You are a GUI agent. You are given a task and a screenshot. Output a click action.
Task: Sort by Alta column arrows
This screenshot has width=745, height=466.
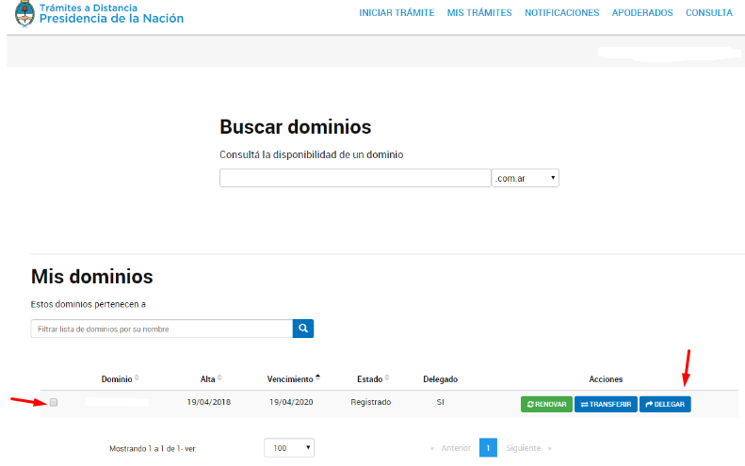(219, 378)
